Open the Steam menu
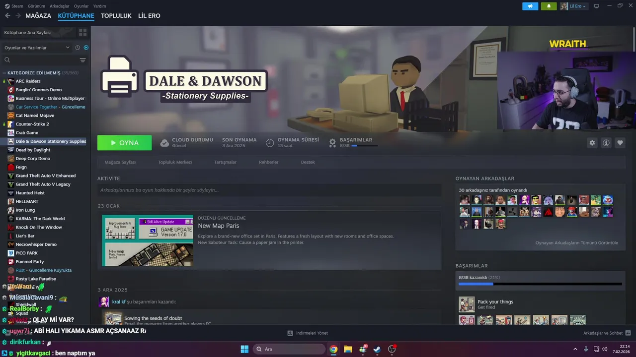636x357 pixels. 14,6
